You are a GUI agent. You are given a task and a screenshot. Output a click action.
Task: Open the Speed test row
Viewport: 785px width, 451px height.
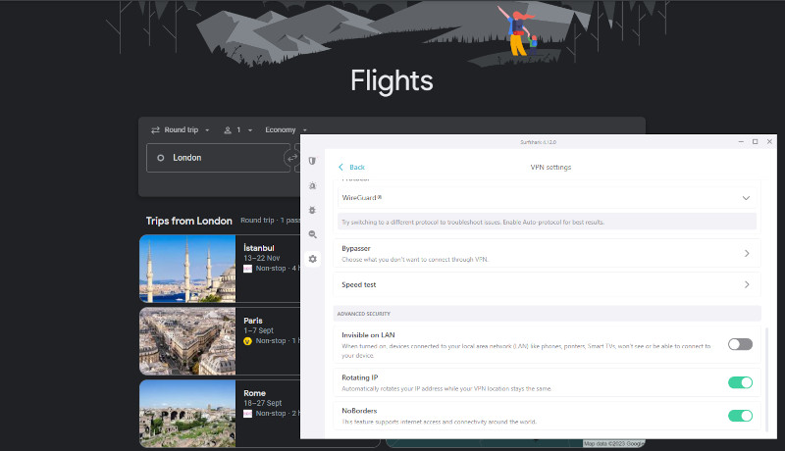[x=547, y=284]
